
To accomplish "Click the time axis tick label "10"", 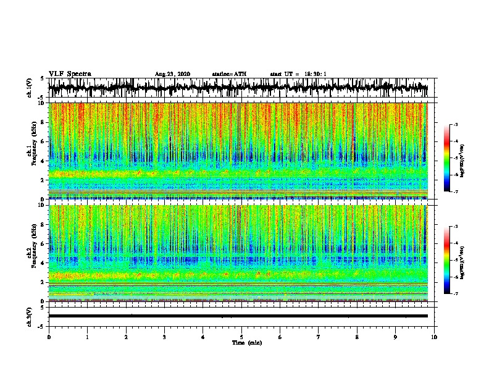I will pos(434,337).
